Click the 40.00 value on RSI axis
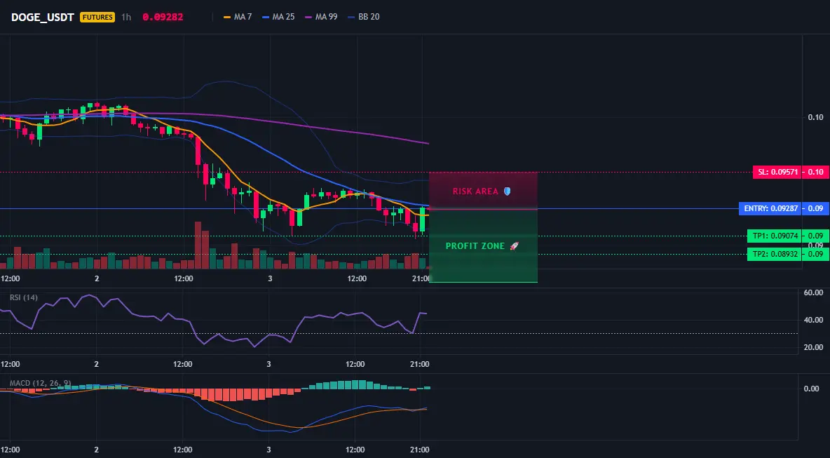The height and width of the screenshot is (458, 830). 813,320
